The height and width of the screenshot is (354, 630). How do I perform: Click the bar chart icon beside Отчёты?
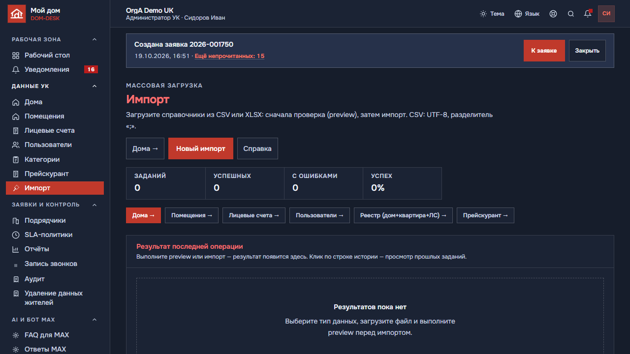coord(16,249)
